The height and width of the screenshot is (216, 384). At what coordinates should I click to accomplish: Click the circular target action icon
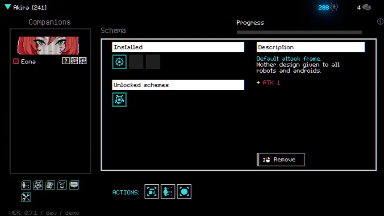[x=184, y=191]
